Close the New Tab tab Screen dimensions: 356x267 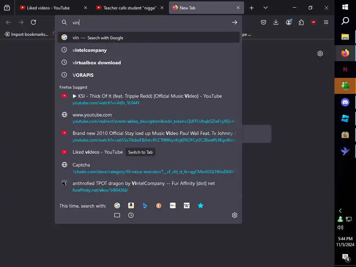pyautogui.click(x=238, y=8)
